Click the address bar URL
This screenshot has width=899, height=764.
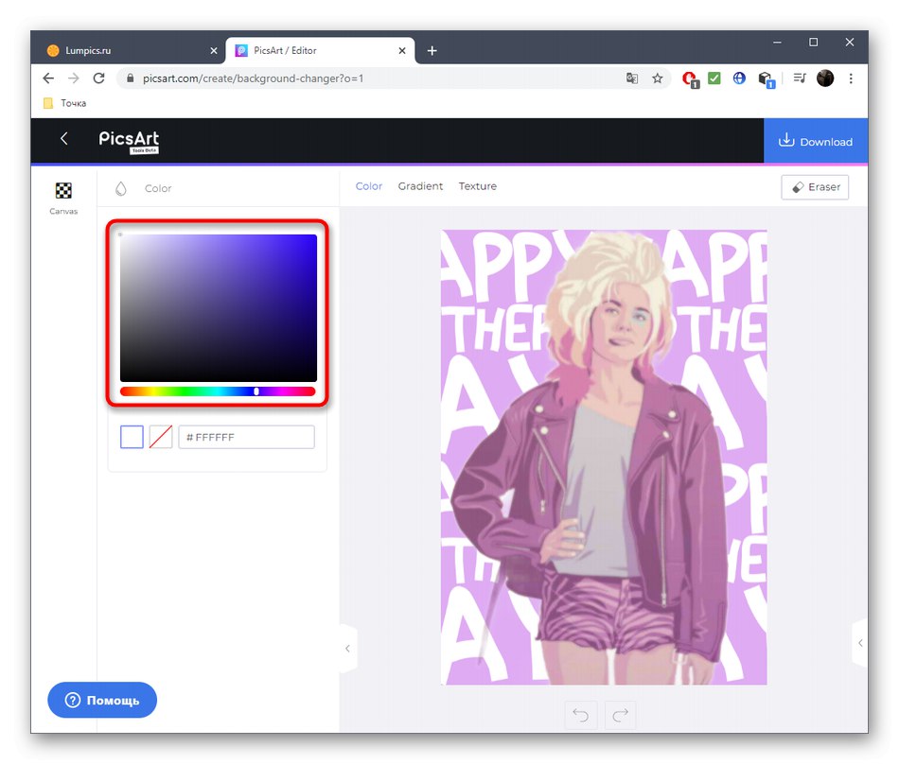click(x=253, y=78)
